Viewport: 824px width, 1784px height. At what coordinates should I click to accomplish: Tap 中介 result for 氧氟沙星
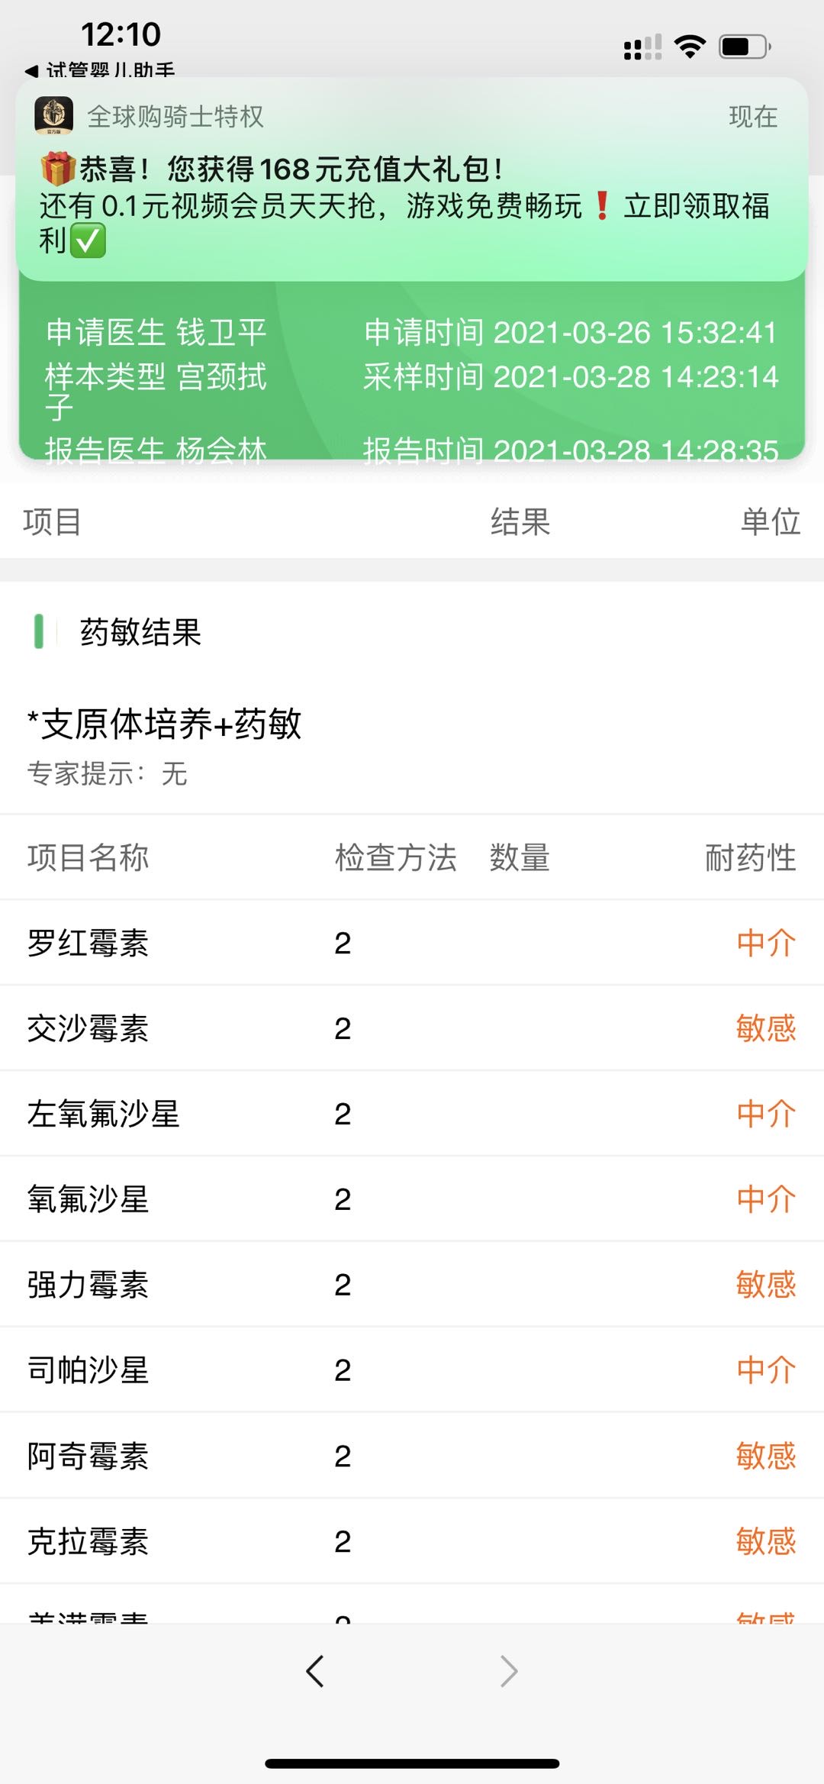pos(765,1199)
